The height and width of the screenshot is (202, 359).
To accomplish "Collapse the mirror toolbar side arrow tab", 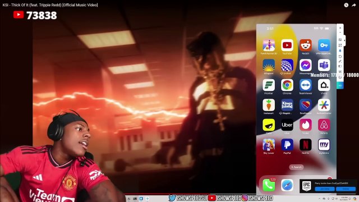I will tap(344, 40).
